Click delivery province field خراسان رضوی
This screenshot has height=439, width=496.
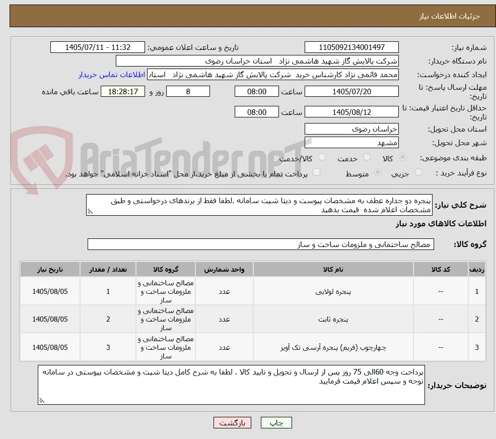[x=351, y=129]
